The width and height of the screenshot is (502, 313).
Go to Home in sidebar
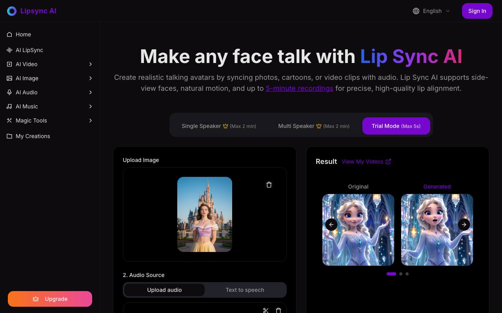click(x=50, y=34)
